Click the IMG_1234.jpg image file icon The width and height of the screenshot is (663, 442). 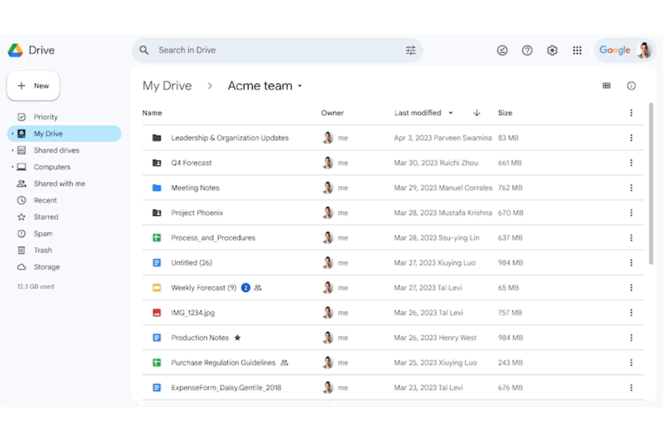tap(157, 313)
